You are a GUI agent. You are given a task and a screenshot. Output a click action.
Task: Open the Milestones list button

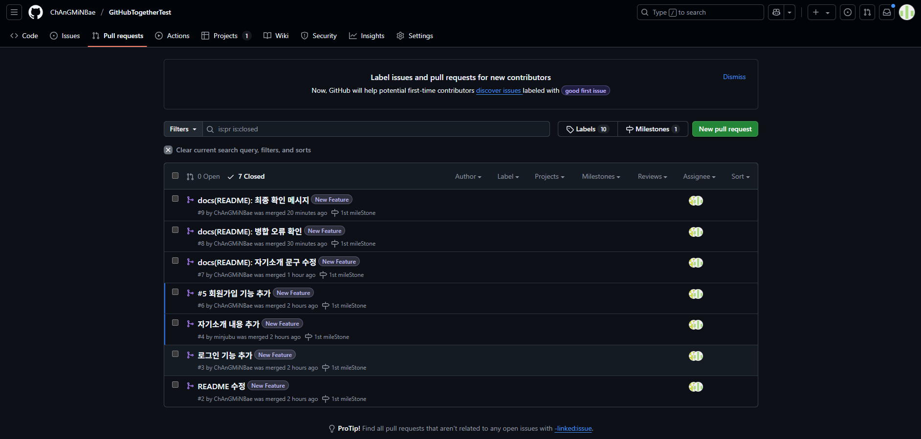tap(653, 129)
